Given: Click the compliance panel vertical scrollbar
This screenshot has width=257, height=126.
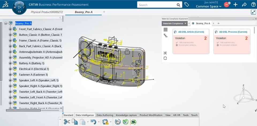Looking at the screenshot, I should tap(254, 30).
